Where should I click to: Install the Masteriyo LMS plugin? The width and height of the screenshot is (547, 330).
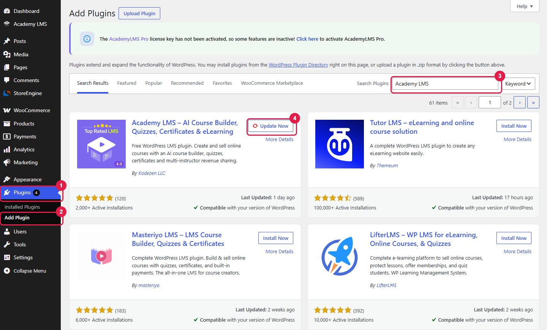click(276, 238)
